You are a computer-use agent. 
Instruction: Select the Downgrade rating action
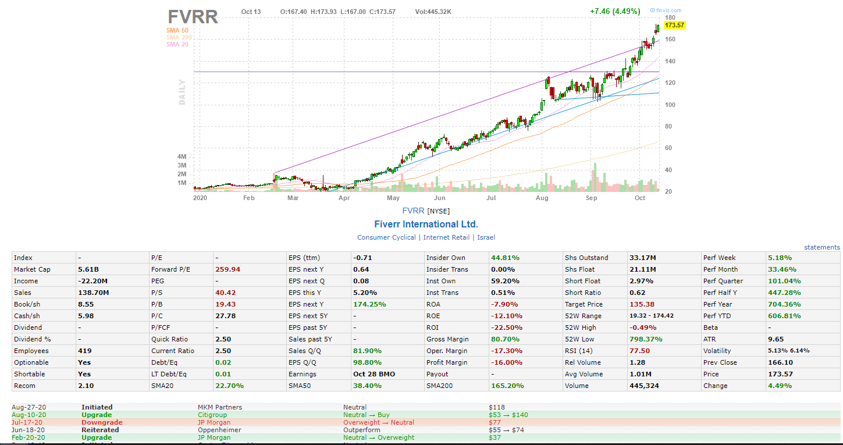[102, 422]
